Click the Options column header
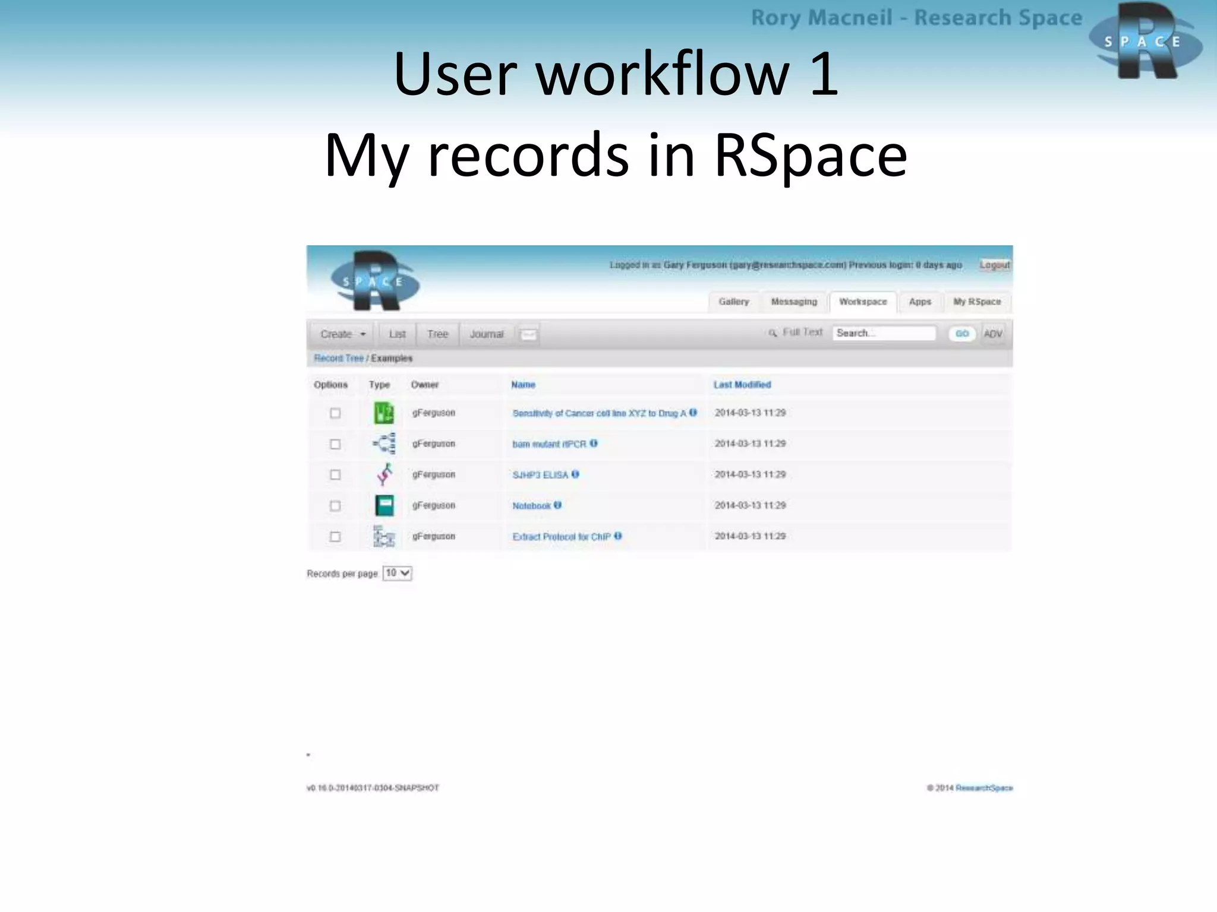Screen dimensions: 1217x912 (x=330, y=385)
